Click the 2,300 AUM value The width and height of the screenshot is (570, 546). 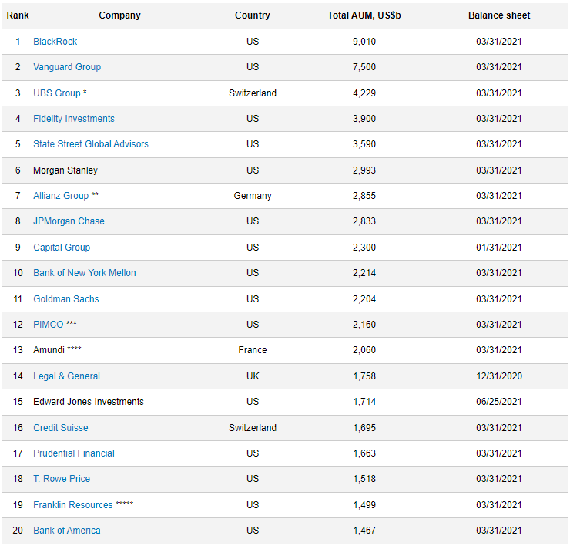[364, 248]
